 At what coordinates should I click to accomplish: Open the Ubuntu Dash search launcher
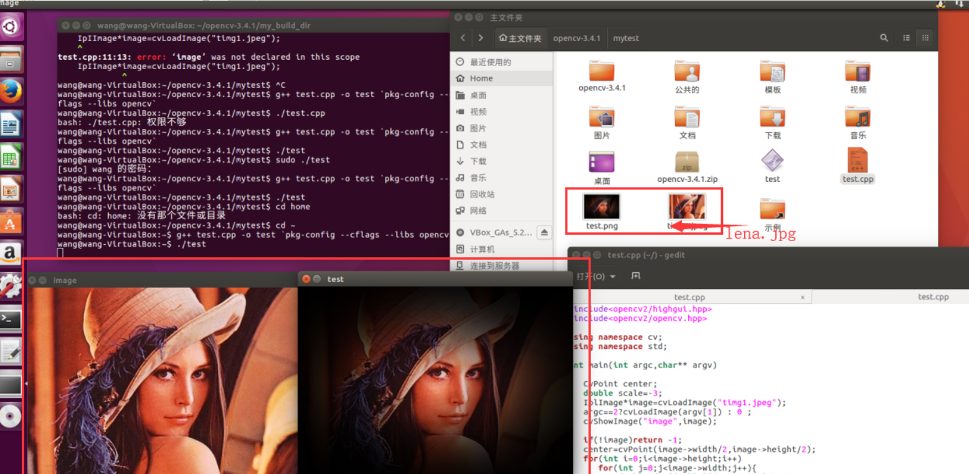[11, 26]
